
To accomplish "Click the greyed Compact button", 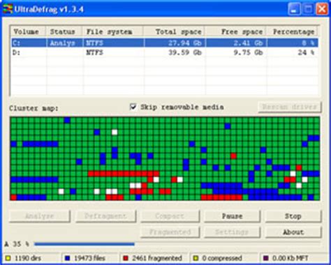I will pos(170,216).
